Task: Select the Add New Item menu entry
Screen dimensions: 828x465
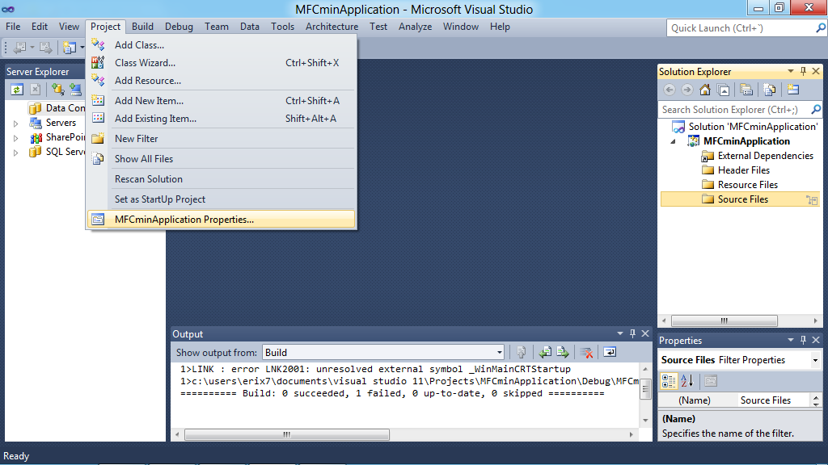Action: coord(148,100)
